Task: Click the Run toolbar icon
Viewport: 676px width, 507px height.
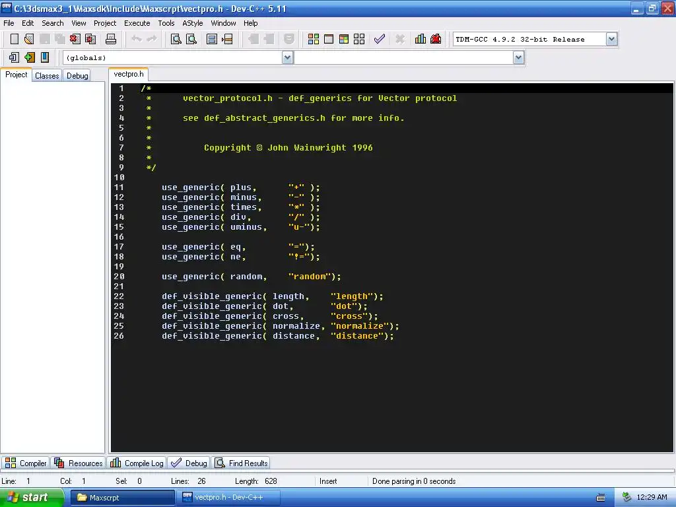Action: click(329, 39)
